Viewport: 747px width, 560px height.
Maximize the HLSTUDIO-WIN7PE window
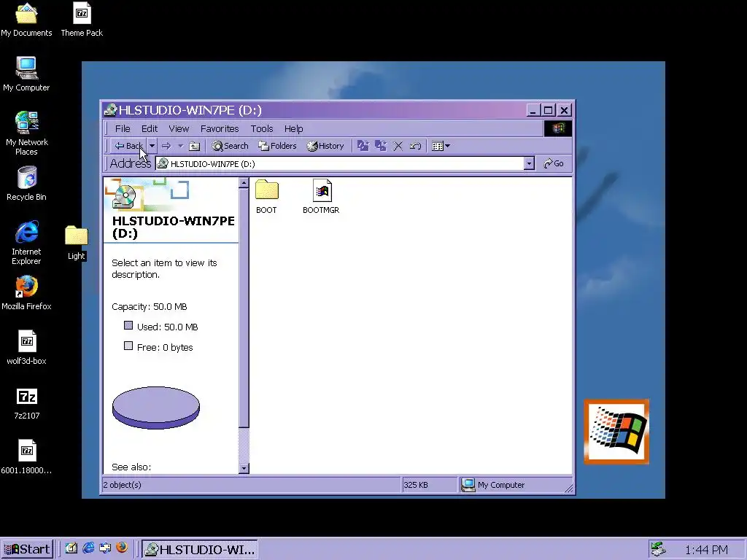tap(549, 111)
